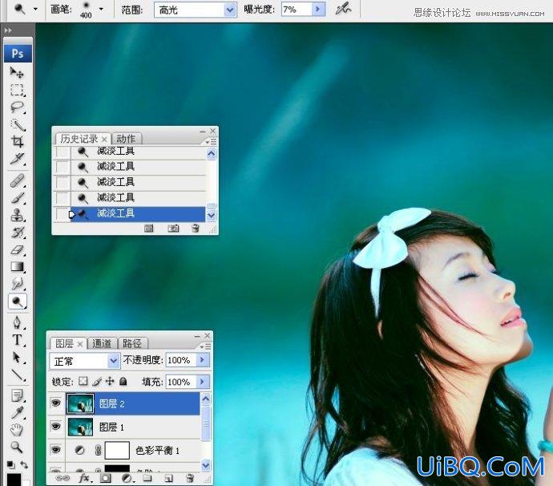Select the Eraser tool
Viewport: 553px width, 486px height.
17,250
